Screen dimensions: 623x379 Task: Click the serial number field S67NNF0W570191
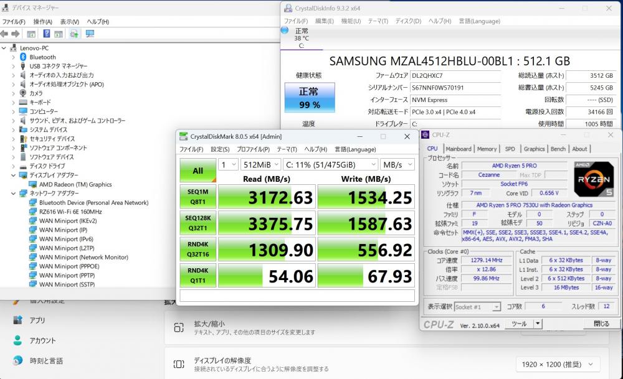pos(455,88)
